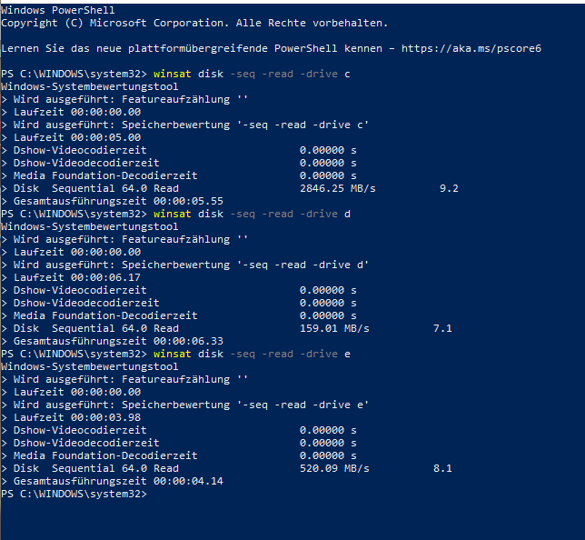Screen dimensions: 585x540
Task: Click the 8.1 score value
Action: click(442, 468)
